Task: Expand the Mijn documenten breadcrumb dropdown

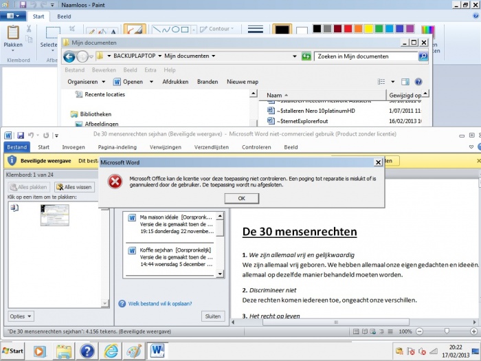Action: (x=213, y=56)
